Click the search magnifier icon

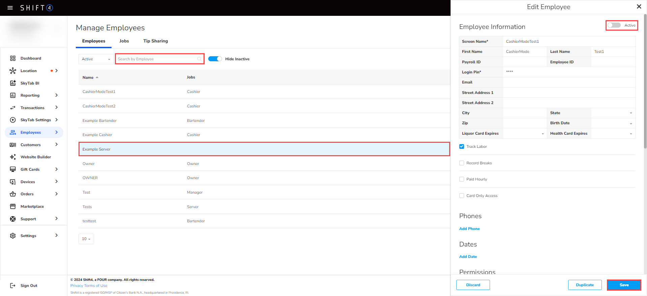tap(199, 59)
